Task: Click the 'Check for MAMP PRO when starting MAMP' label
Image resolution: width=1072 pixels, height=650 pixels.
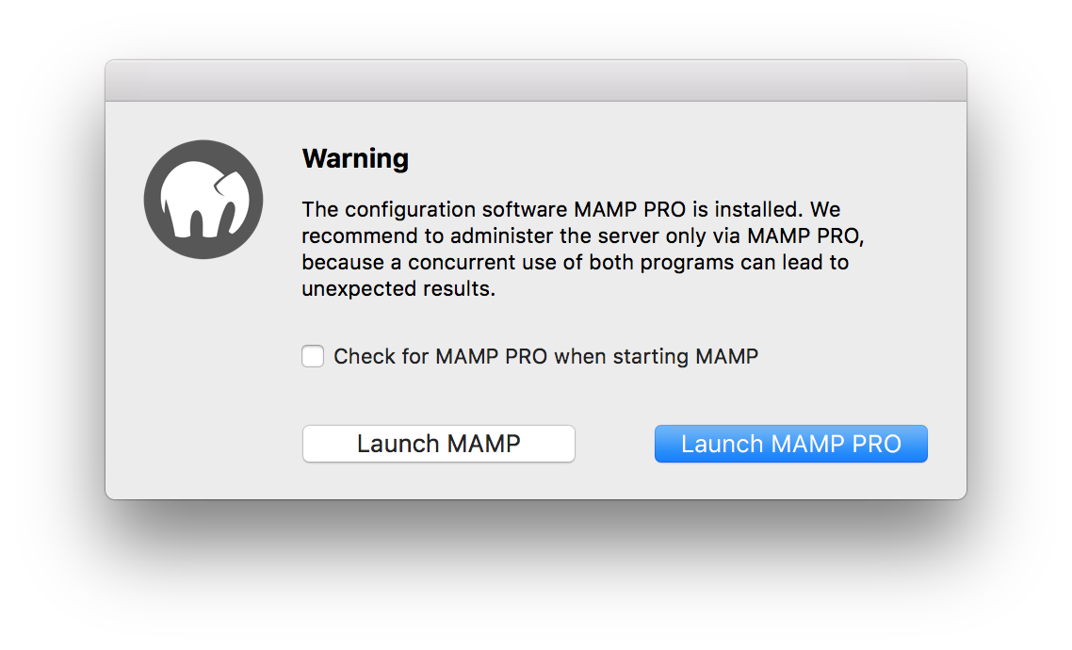Action: point(545,356)
